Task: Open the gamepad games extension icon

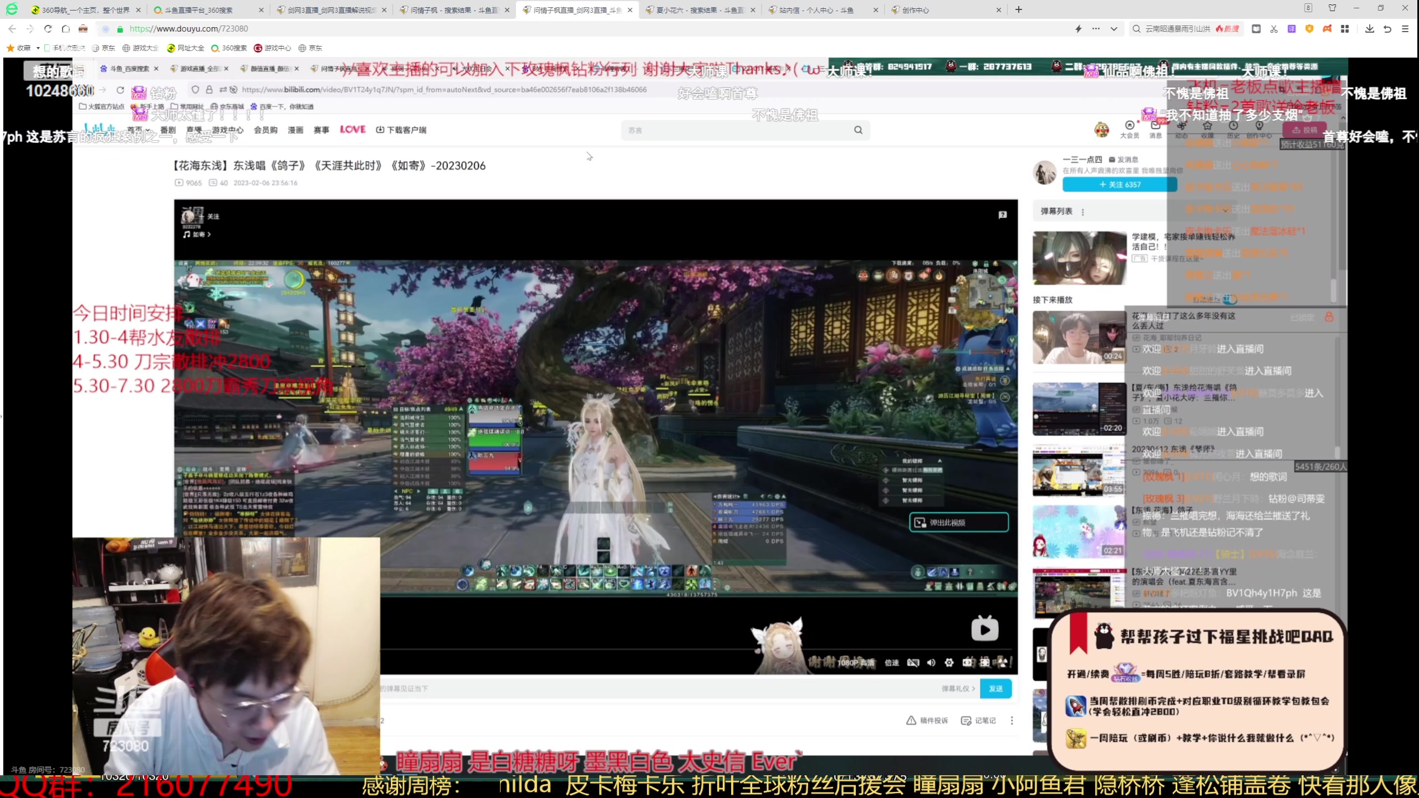Action: coord(1327,29)
